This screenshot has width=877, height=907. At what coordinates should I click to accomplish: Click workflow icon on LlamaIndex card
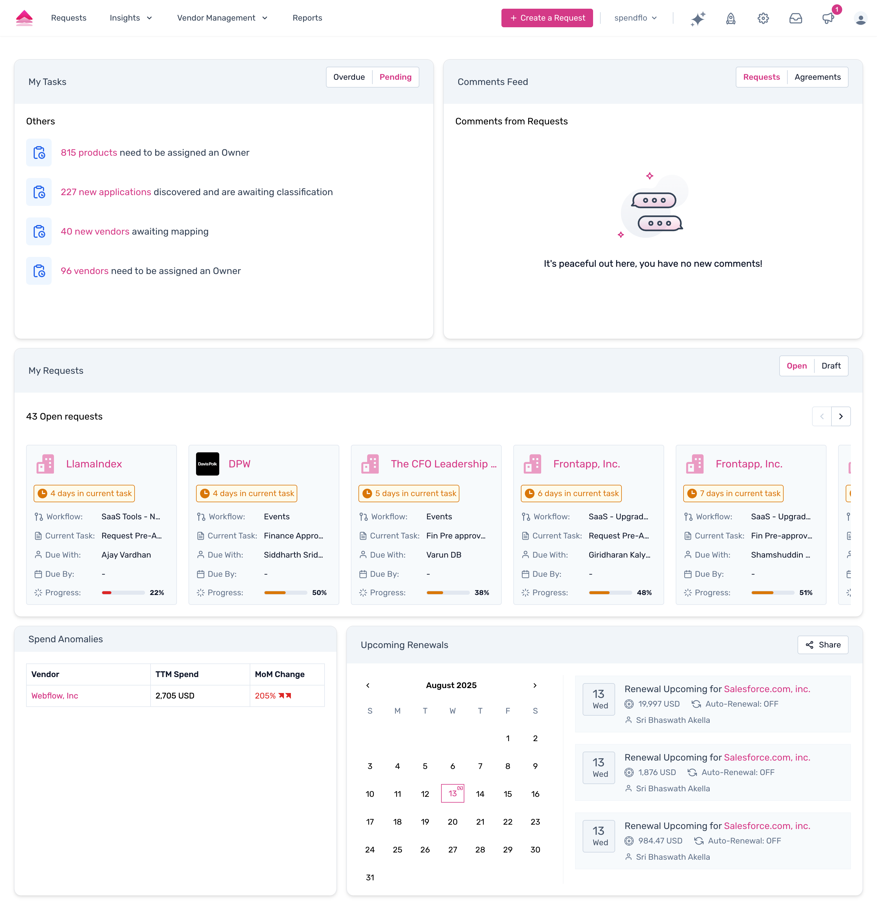39,517
